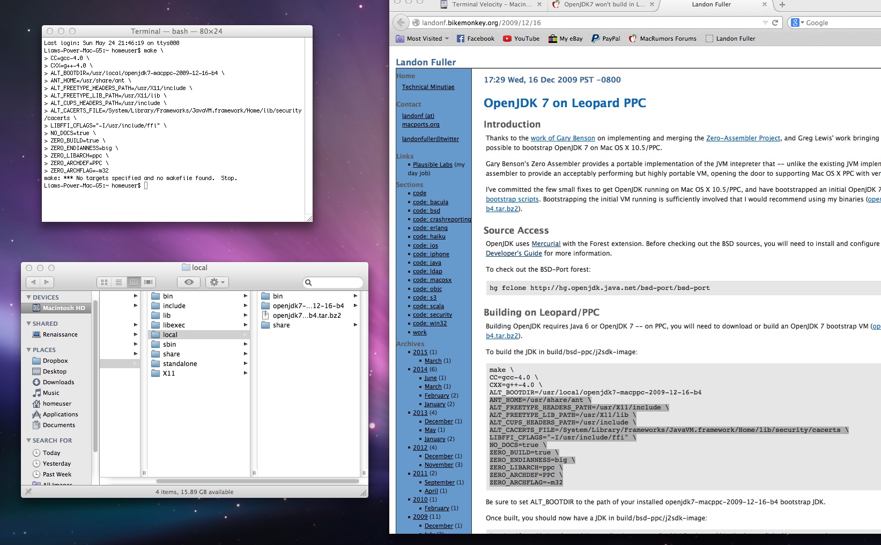The image size is (881, 545).
Task: Select openjdk7-...12-16-b4 folder
Action: [309, 306]
